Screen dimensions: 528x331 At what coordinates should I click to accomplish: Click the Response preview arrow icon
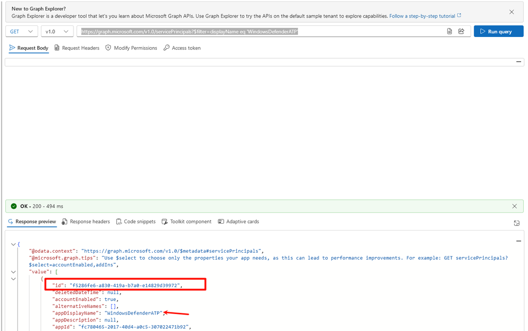(x=11, y=222)
